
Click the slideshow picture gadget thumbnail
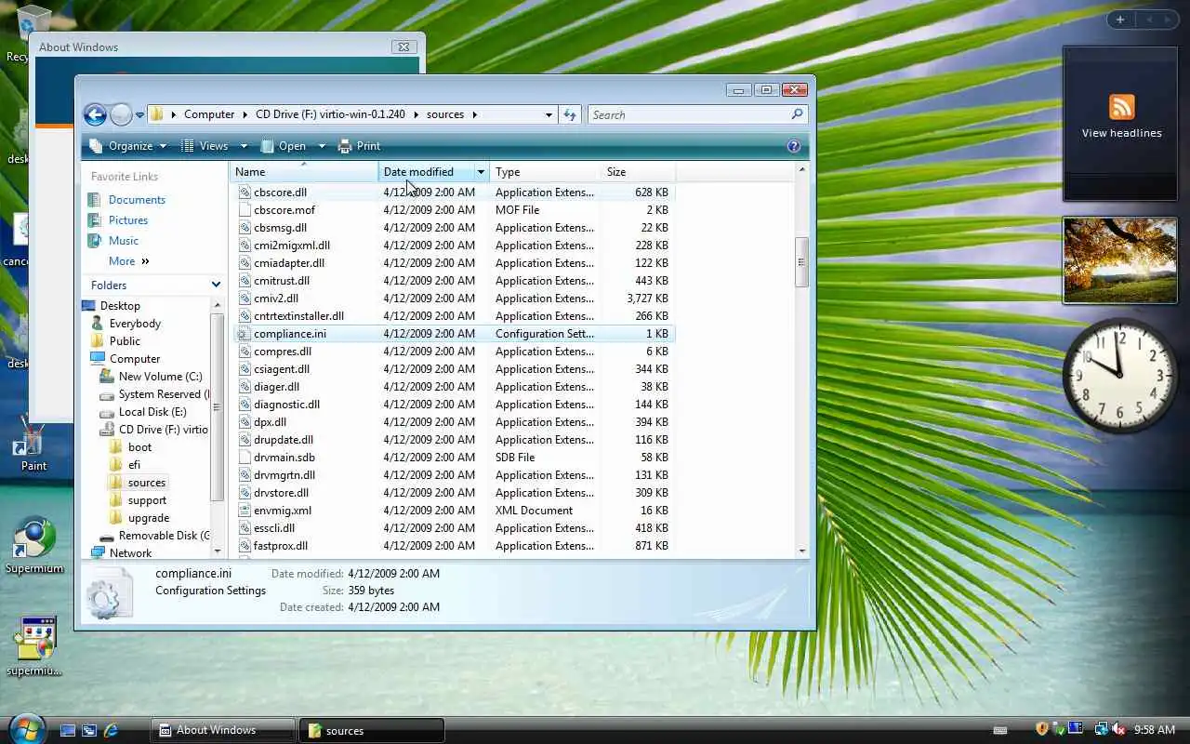pyautogui.click(x=1120, y=260)
